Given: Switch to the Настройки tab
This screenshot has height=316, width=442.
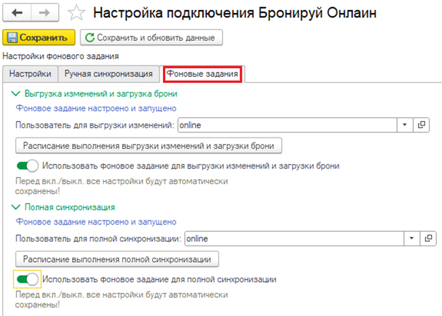Looking at the screenshot, I should (30, 74).
